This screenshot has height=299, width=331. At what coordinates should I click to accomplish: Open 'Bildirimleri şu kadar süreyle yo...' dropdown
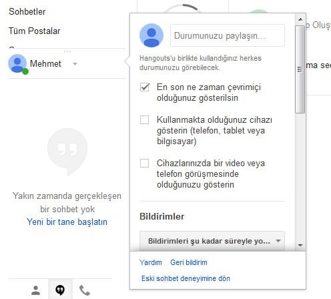coord(212,241)
